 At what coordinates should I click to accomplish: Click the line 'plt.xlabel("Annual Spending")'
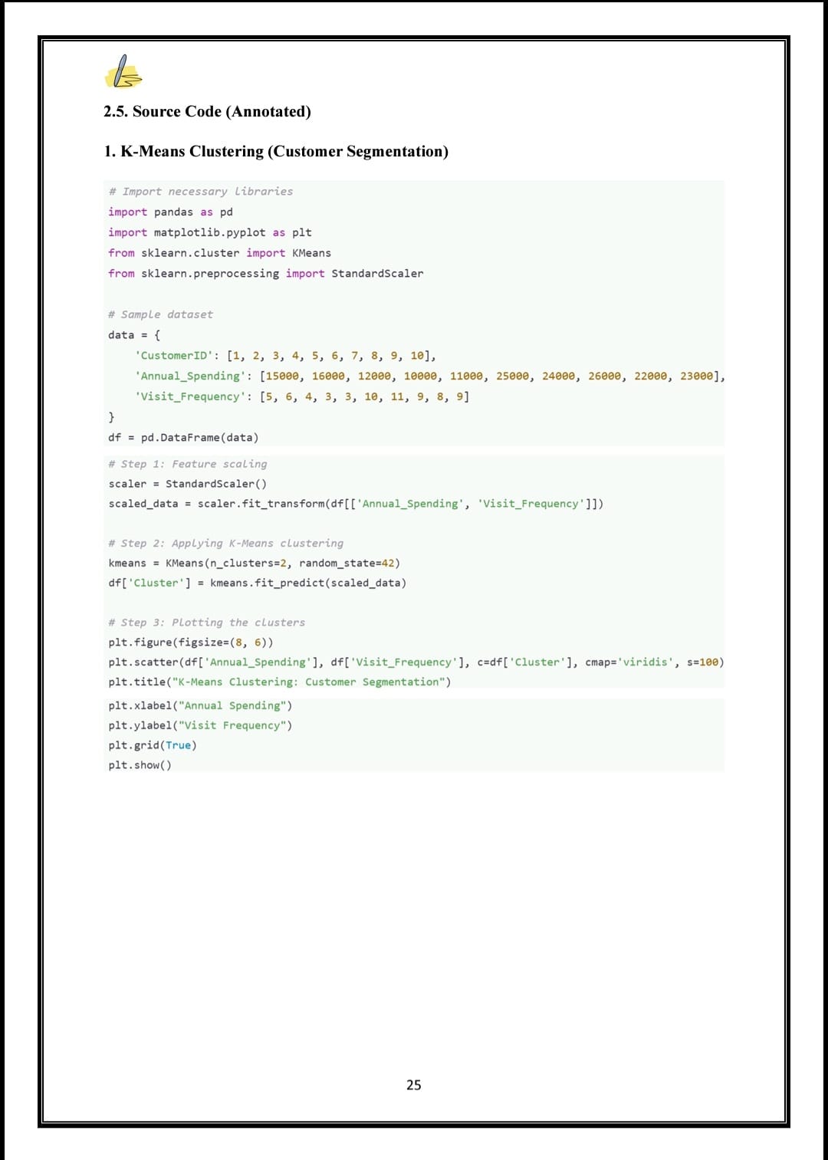coord(200,705)
